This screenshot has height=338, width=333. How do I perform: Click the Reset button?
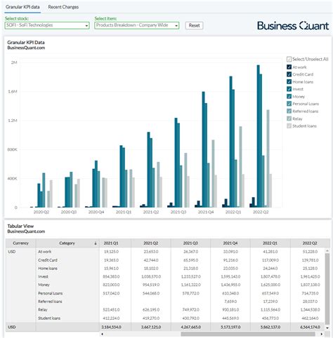[194, 25]
